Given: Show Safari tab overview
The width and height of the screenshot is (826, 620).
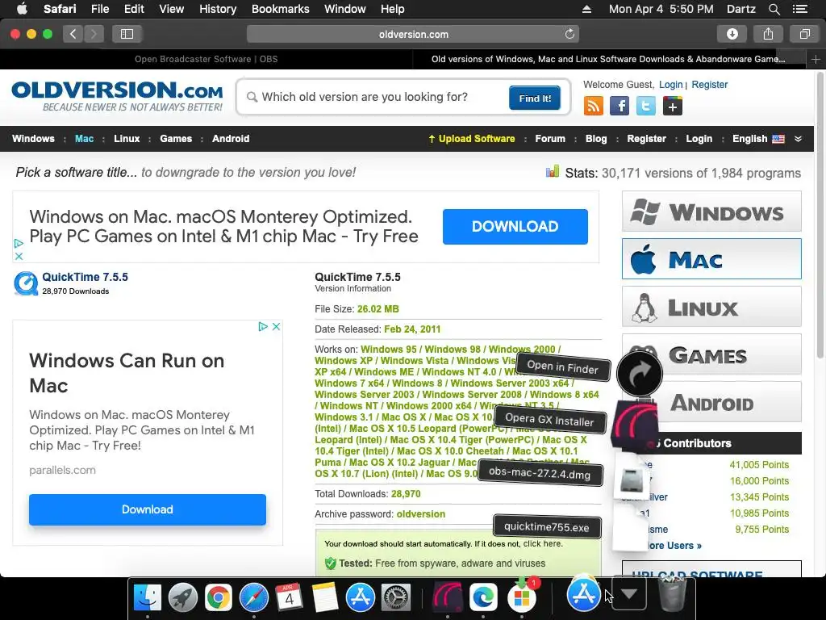Looking at the screenshot, I should tap(804, 34).
